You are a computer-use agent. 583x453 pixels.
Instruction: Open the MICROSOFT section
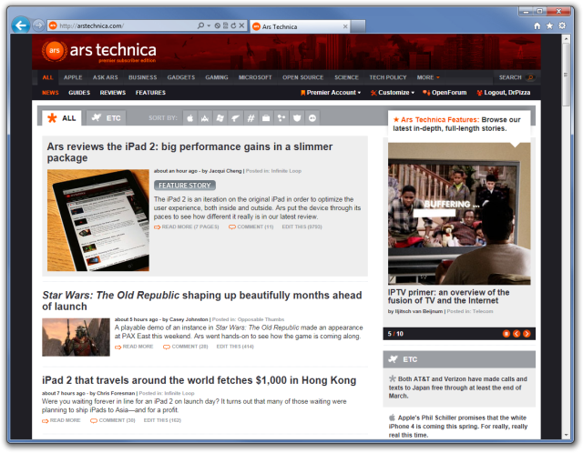(x=255, y=77)
